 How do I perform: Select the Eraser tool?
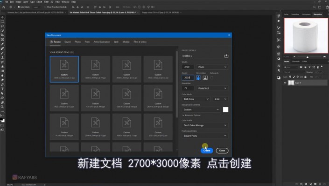click(2, 67)
